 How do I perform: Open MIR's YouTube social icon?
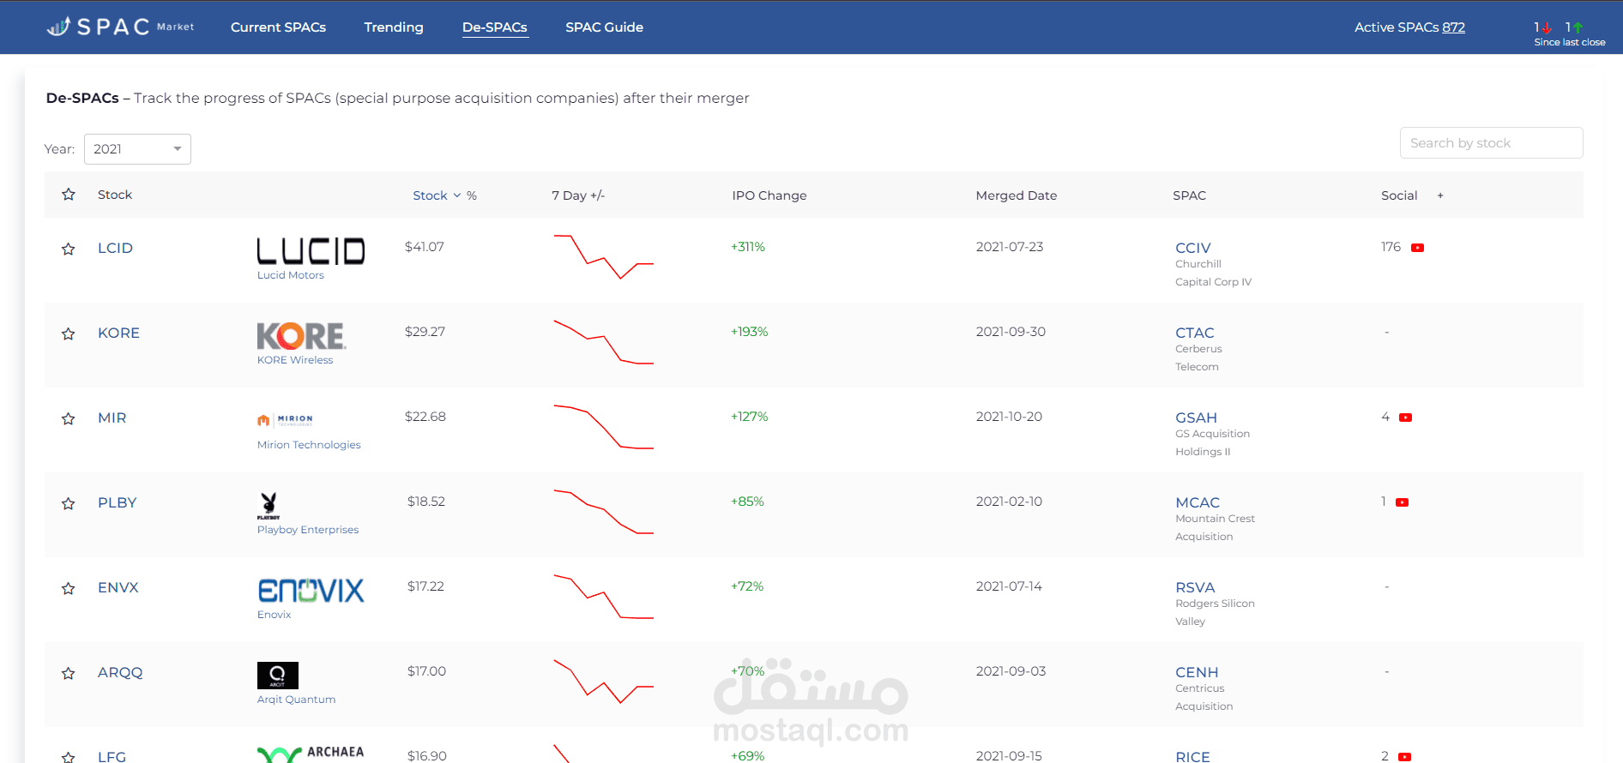coord(1405,418)
